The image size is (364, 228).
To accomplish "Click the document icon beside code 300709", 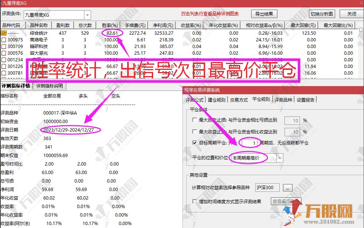I will coord(4,46).
